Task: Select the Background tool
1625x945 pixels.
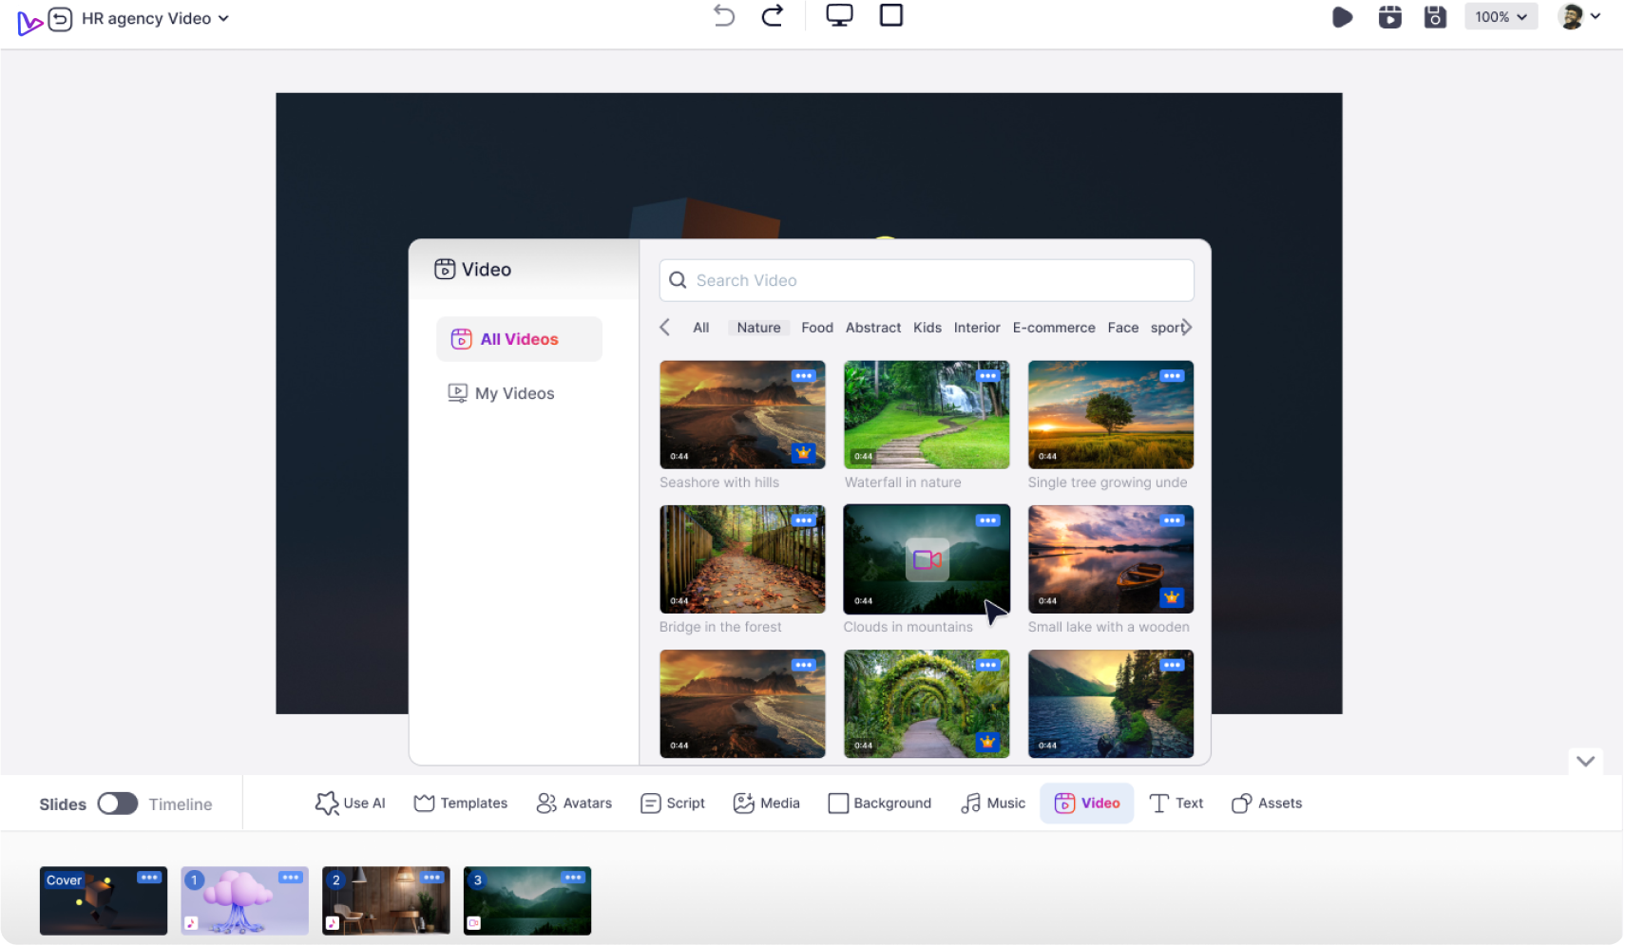Action: point(879,803)
